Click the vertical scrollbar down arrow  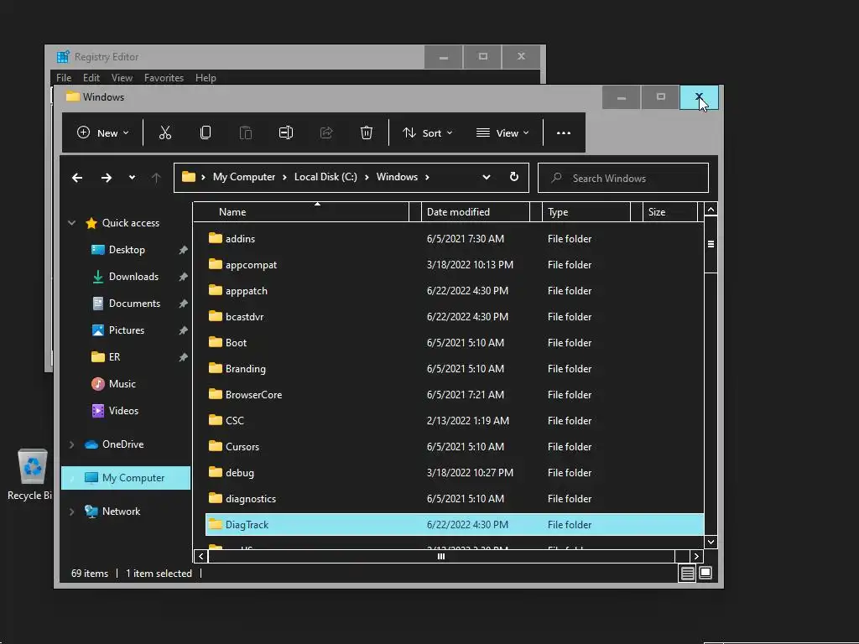click(711, 543)
